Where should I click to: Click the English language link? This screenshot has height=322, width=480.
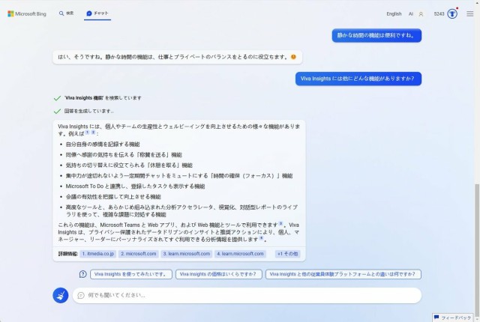pyautogui.click(x=394, y=13)
